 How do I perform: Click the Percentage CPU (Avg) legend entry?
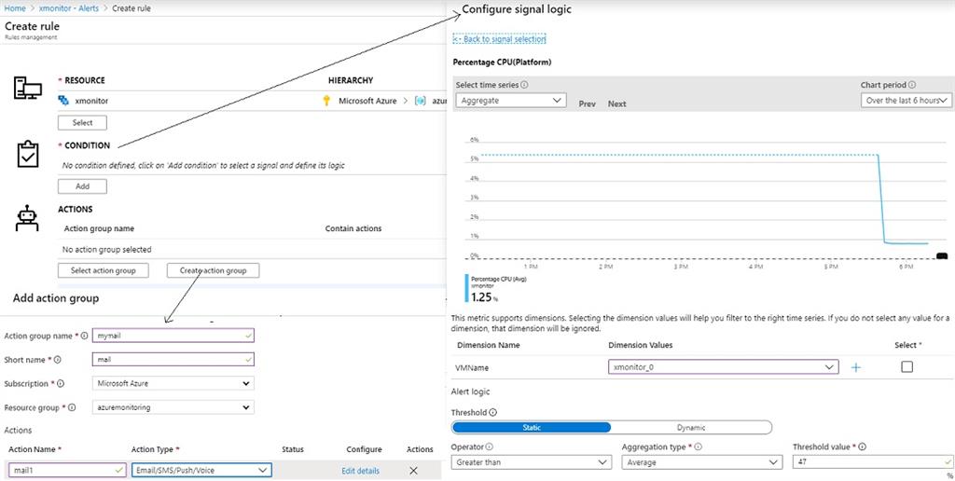496,288
